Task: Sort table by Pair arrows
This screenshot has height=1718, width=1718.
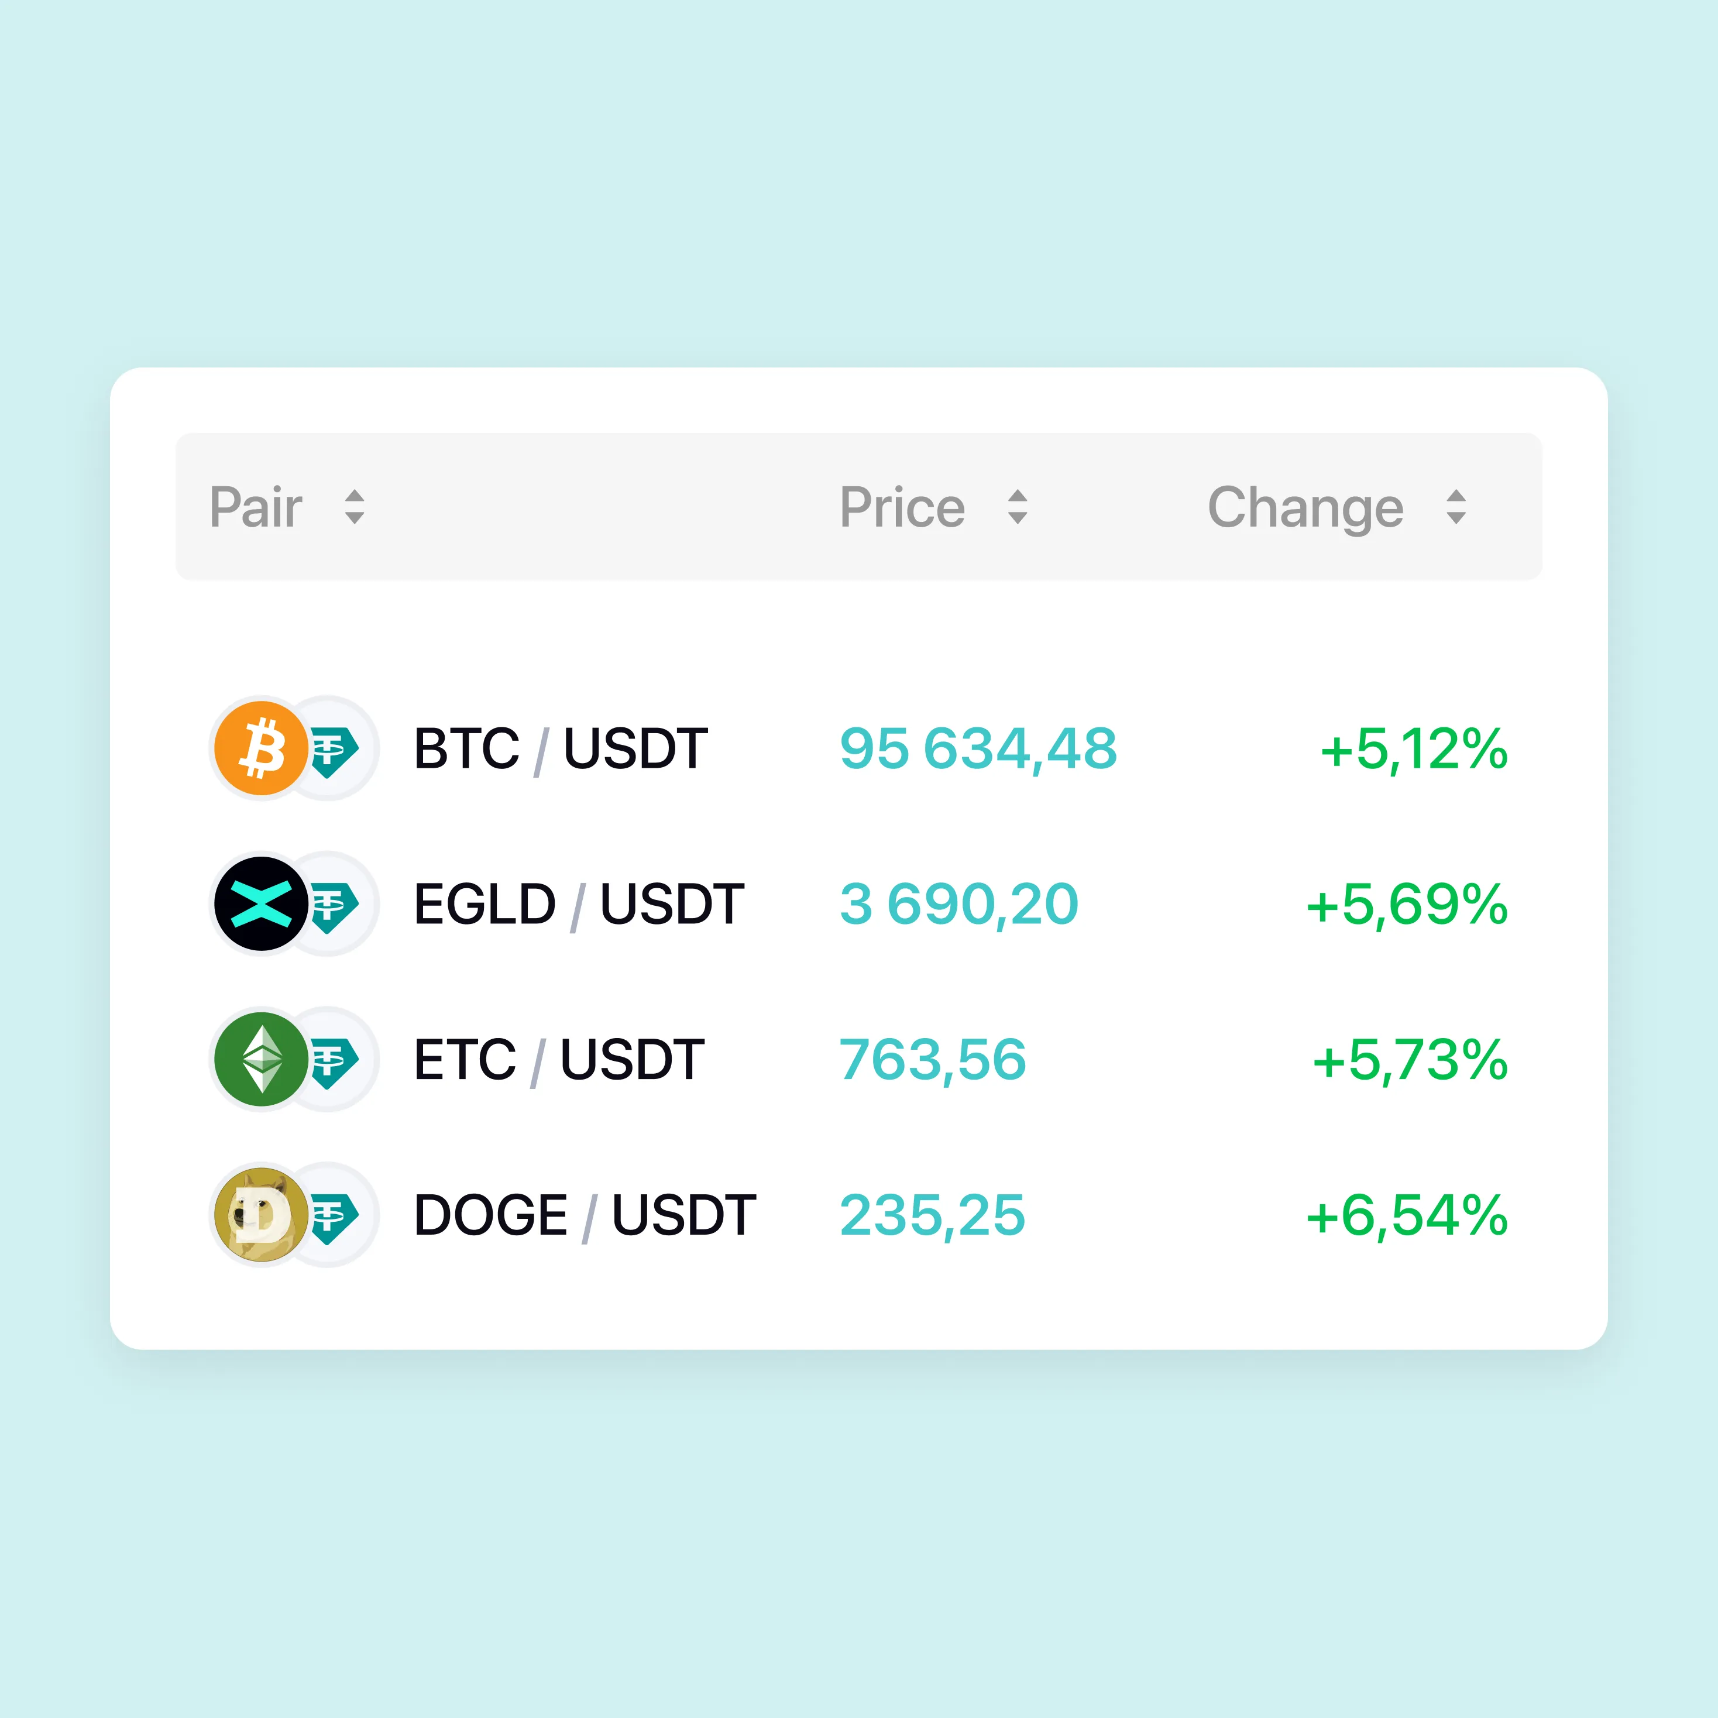Action: tap(355, 507)
